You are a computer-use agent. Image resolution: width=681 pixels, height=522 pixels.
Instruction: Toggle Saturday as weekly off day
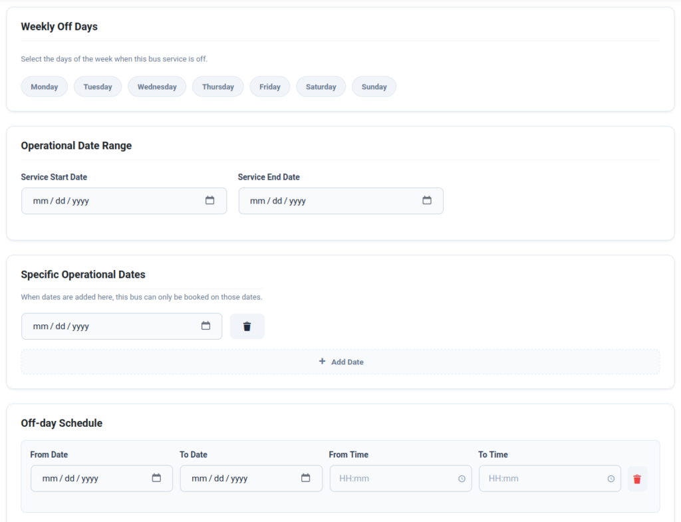[321, 86]
